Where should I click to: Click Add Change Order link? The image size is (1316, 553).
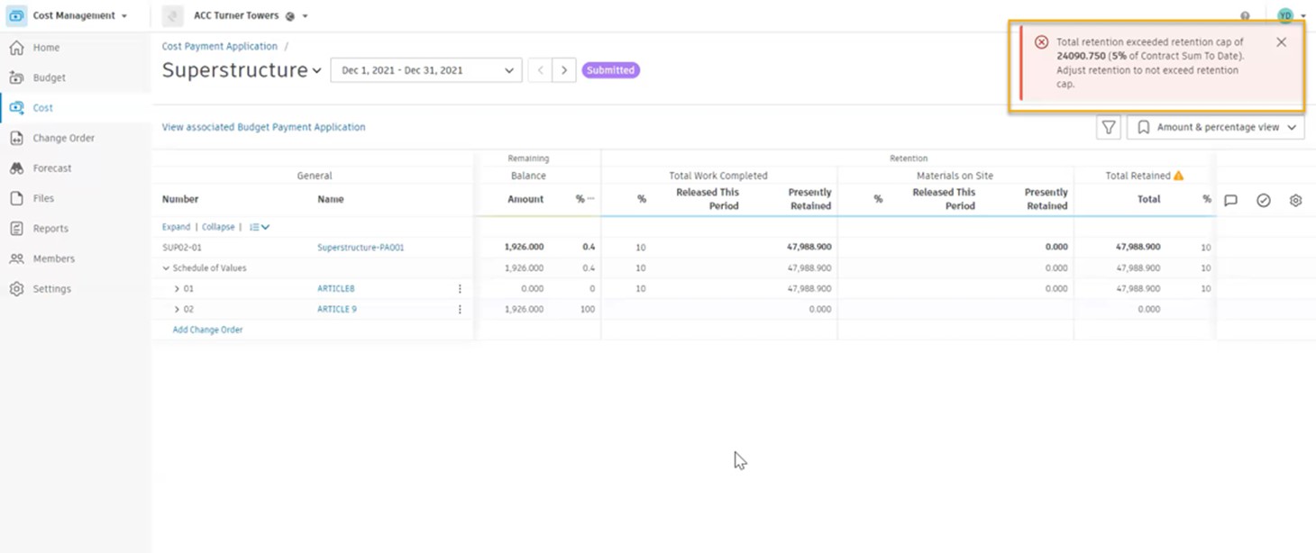pos(207,330)
